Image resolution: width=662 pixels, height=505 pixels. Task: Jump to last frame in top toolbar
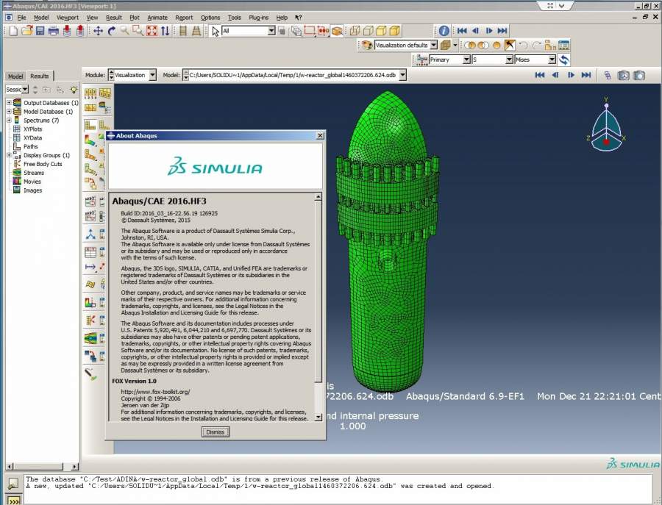point(502,31)
